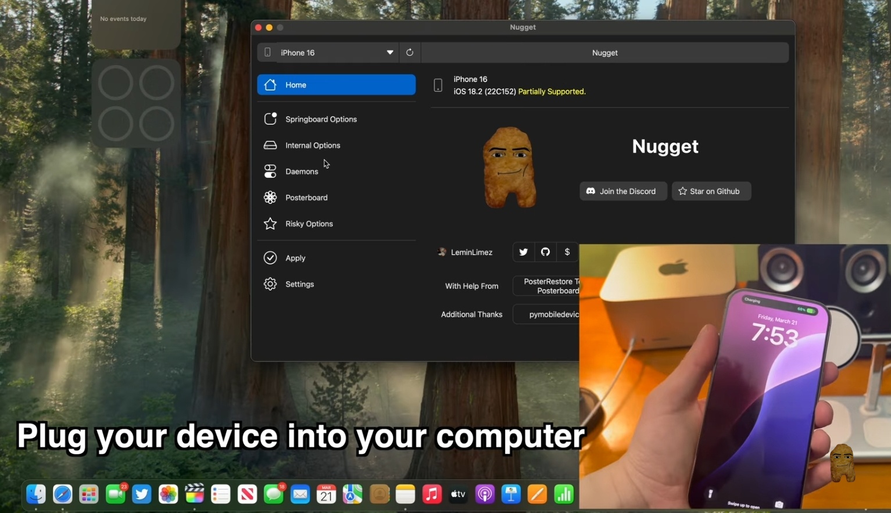
Task: Click the Star on Github button
Action: coord(711,191)
